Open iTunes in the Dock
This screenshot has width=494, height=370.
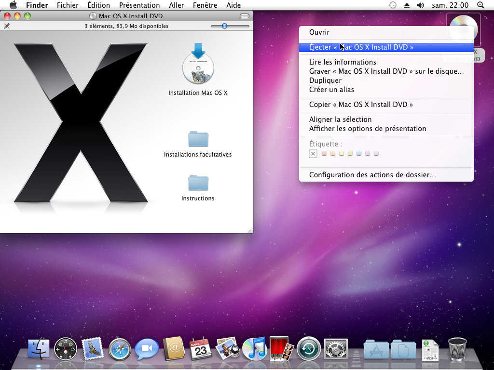(x=254, y=348)
